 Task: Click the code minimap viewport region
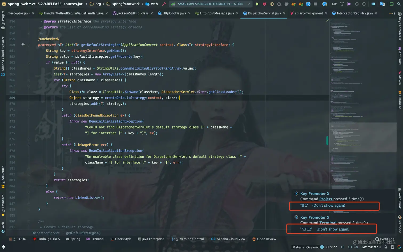(x=363, y=137)
